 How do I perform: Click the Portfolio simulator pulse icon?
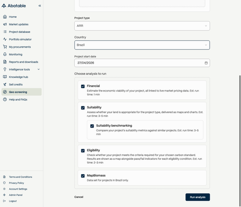[x=5, y=39]
